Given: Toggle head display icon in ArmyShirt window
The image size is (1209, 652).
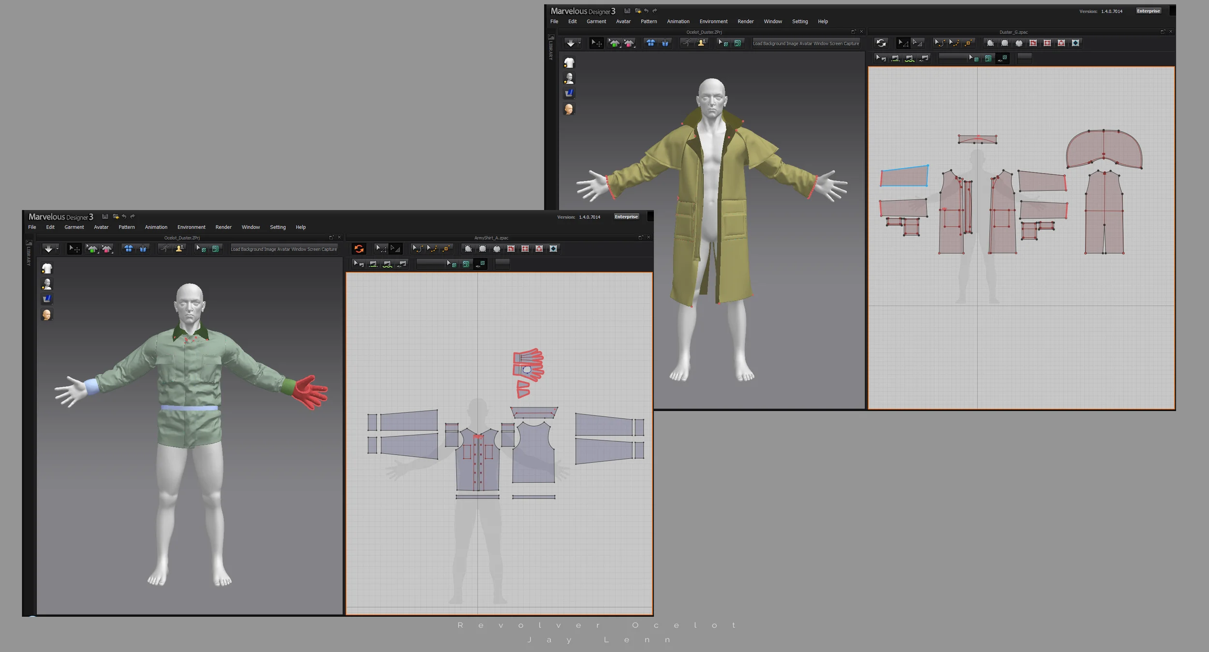Looking at the screenshot, I should [x=47, y=315].
